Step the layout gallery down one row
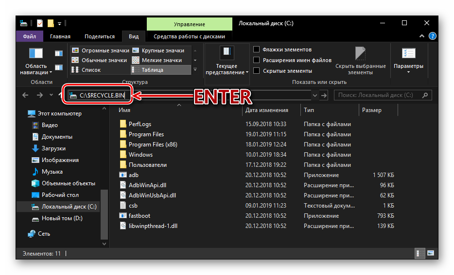The width and height of the screenshot is (454, 275). [195, 60]
